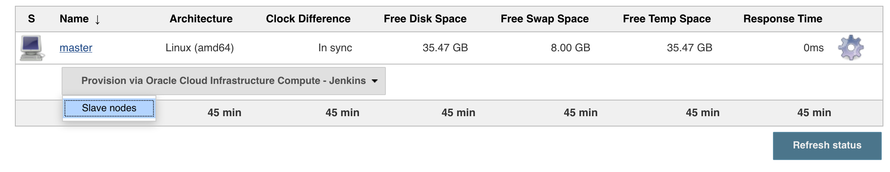
Task: Click the Provision dropdown caret arrow
Action: [x=375, y=81]
